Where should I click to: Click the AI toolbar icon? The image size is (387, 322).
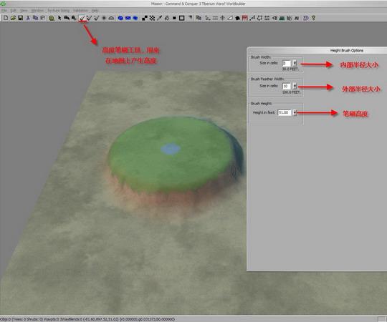coord(297,18)
